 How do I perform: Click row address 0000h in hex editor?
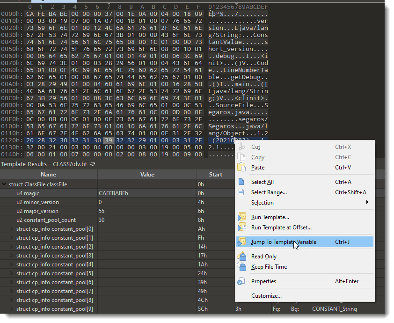click(x=12, y=14)
